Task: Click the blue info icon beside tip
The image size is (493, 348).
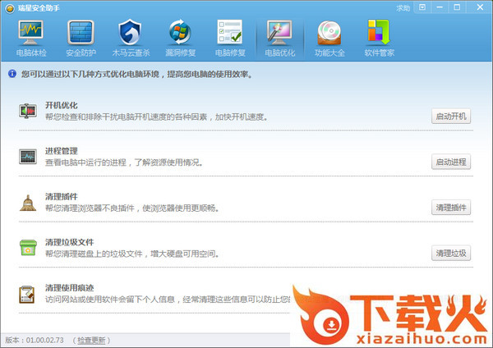Action: point(12,74)
